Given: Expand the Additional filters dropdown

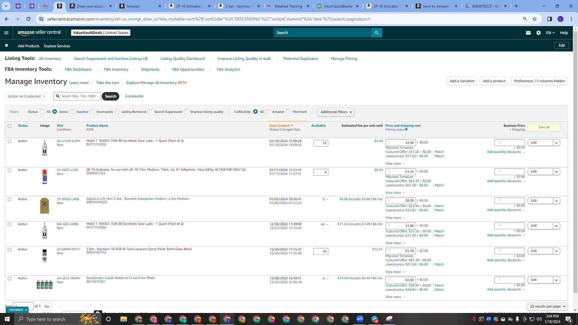Looking at the screenshot, I should (x=336, y=112).
